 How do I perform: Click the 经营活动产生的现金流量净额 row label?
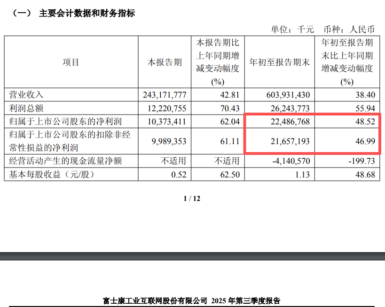[x=65, y=161]
